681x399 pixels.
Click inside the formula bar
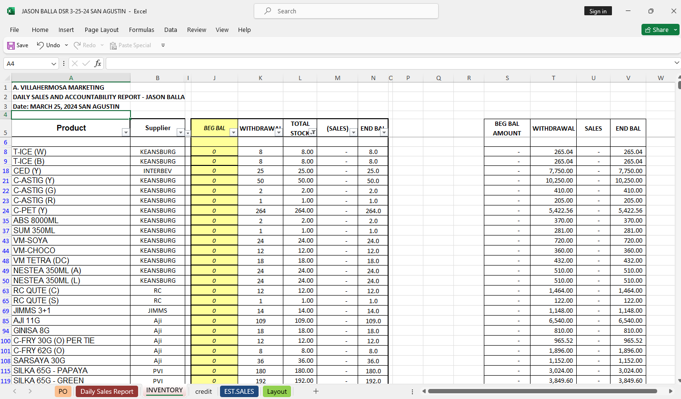388,63
